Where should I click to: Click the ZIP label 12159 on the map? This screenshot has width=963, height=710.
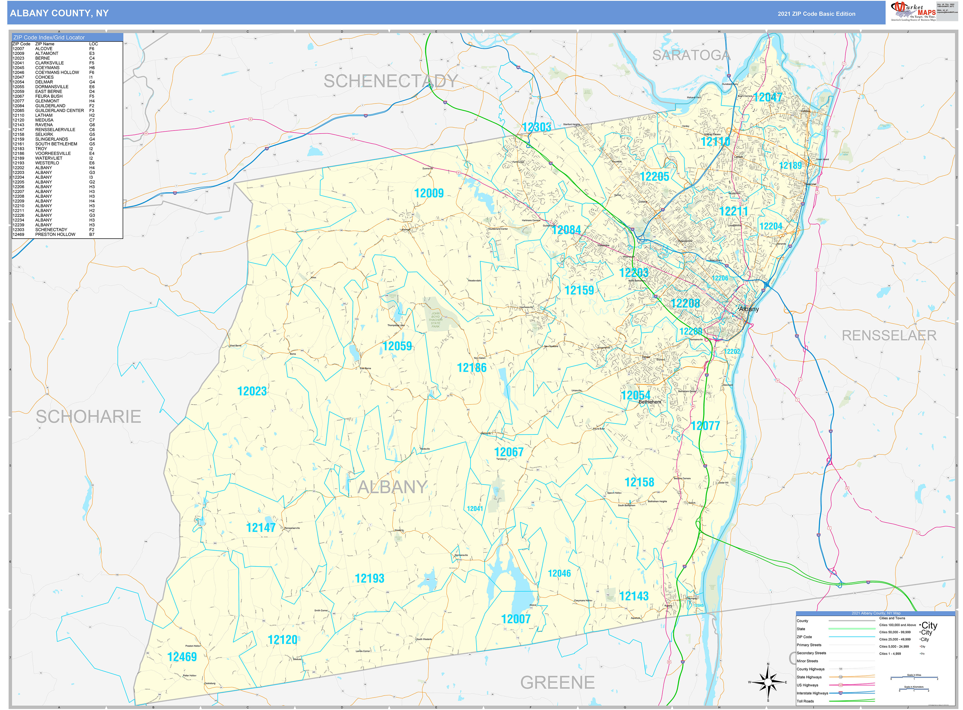[x=579, y=291]
